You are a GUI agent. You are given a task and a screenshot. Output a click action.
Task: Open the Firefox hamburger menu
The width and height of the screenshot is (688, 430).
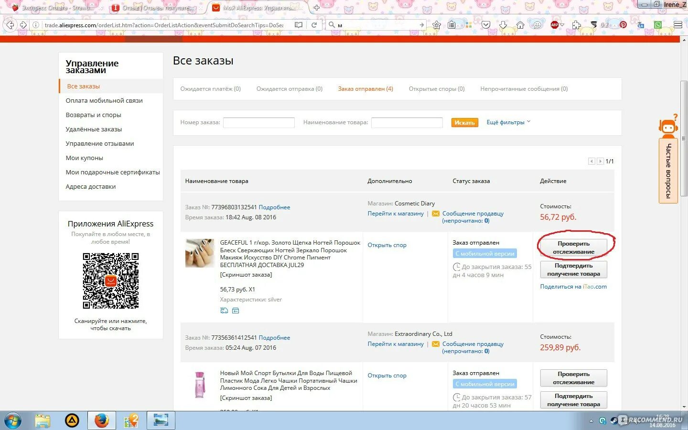(677, 25)
